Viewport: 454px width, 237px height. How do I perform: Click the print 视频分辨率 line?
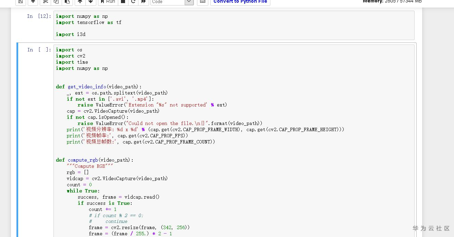tap(205, 129)
